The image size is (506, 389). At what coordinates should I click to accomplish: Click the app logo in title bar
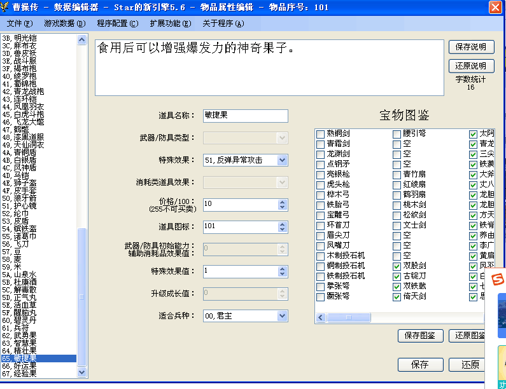point(4,6)
